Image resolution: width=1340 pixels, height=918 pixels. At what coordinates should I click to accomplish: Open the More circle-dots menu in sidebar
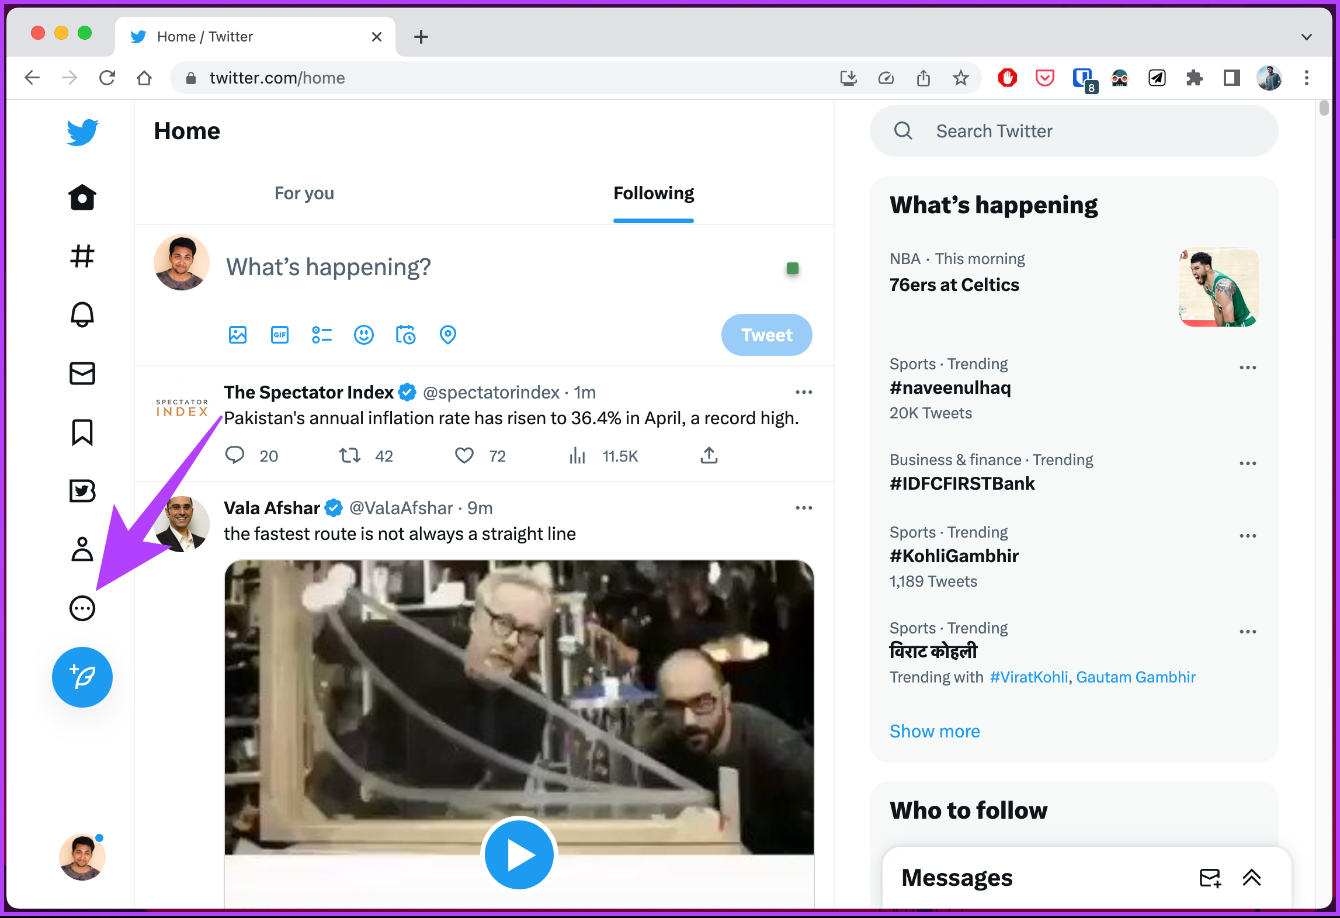[82, 608]
